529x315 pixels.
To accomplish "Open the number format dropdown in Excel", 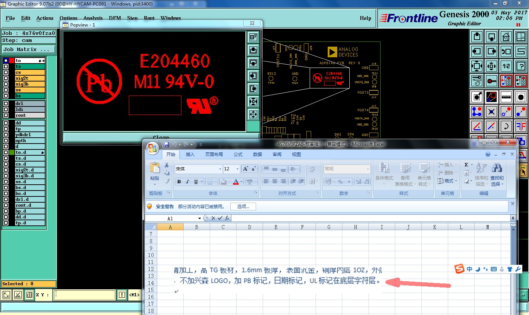I will [x=368, y=169].
